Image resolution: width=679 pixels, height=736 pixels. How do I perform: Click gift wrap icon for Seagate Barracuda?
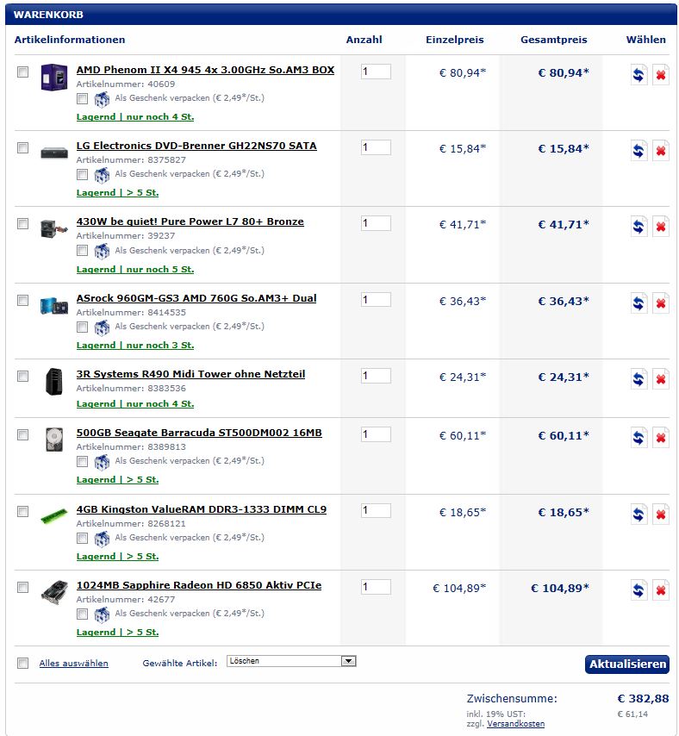click(102, 462)
